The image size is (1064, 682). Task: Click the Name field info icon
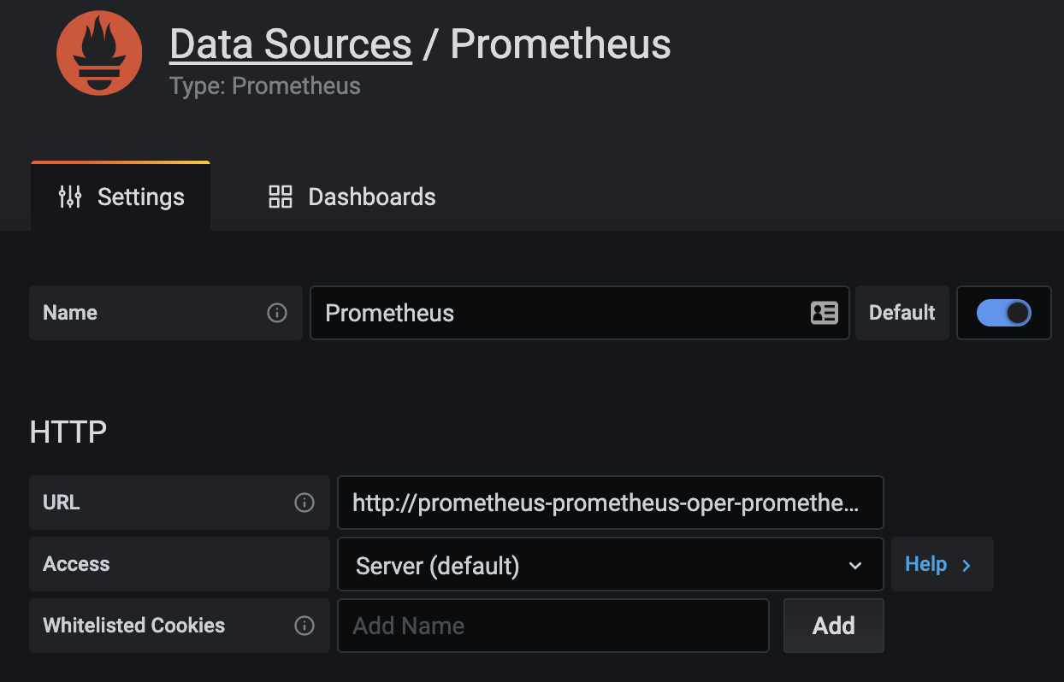[277, 313]
